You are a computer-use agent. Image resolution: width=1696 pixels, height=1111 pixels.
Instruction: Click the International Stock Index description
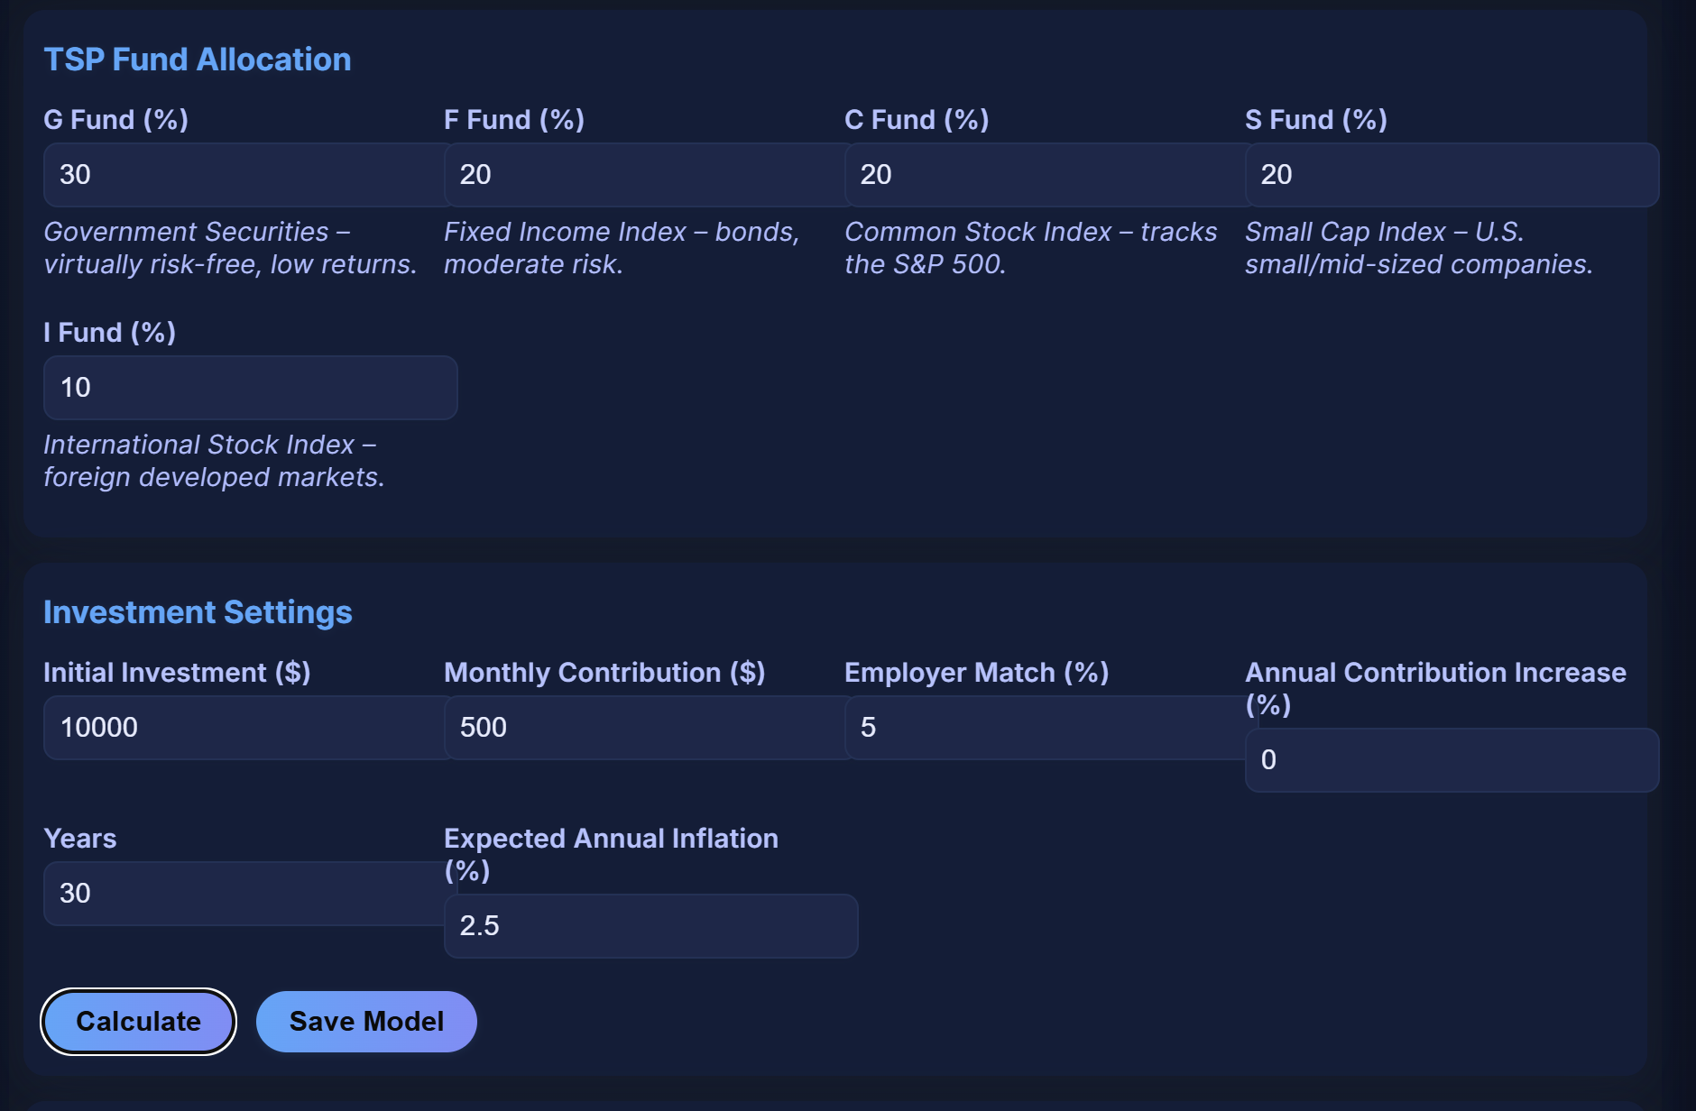(214, 461)
